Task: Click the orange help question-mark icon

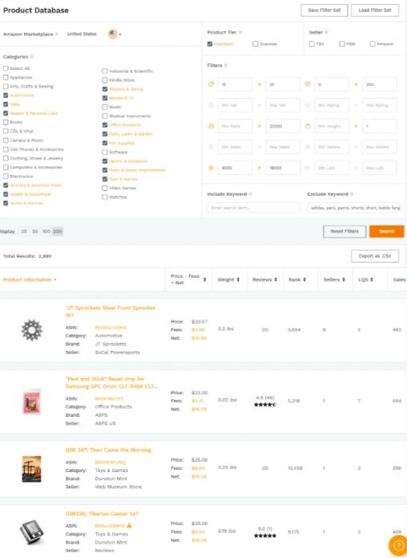Action: pyautogui.click(x=398, y=545)
